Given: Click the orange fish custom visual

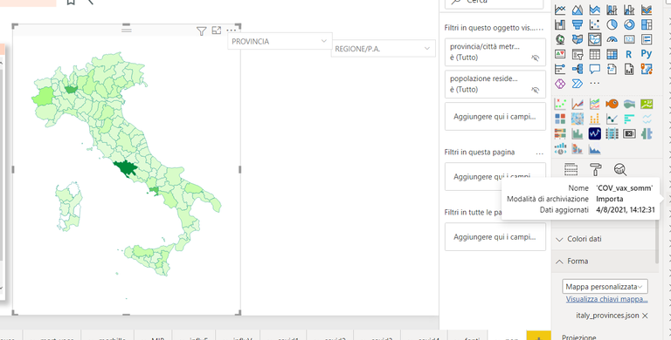Looking at the screenshot, I should tap(612, 104).
